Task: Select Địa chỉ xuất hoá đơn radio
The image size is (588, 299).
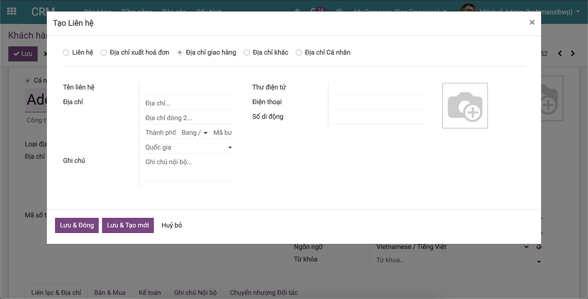Action: click(104, 52)
